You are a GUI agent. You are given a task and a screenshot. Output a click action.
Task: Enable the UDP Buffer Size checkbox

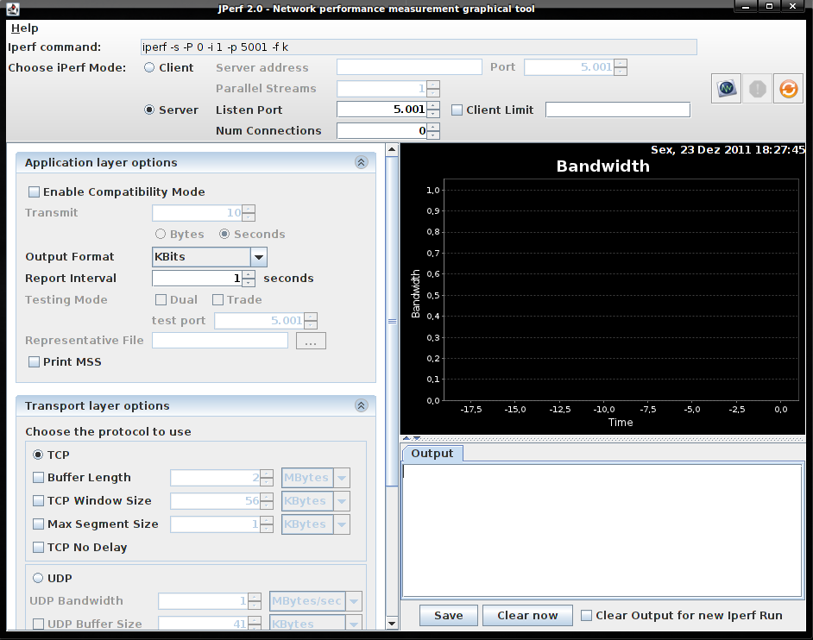coord(38,624)
